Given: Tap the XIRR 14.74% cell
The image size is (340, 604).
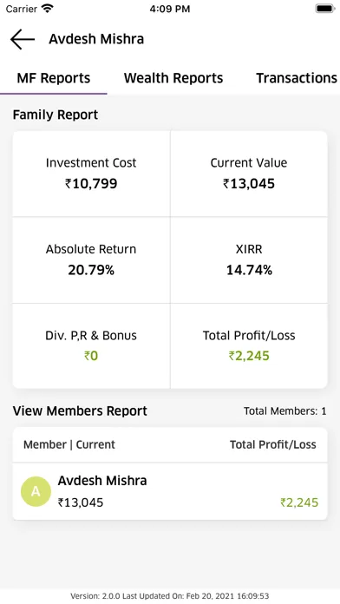Looking at the screenshot, I should point(249,260).
